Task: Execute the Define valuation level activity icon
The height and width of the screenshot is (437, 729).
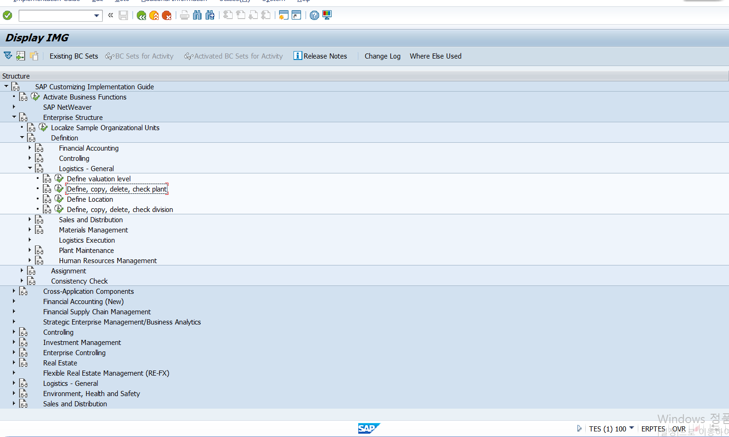Action: coord(59,179)
